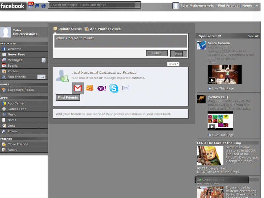Open the friend requests icon showing 117
This screenshot has height=198, width=264.
[30, 5]
